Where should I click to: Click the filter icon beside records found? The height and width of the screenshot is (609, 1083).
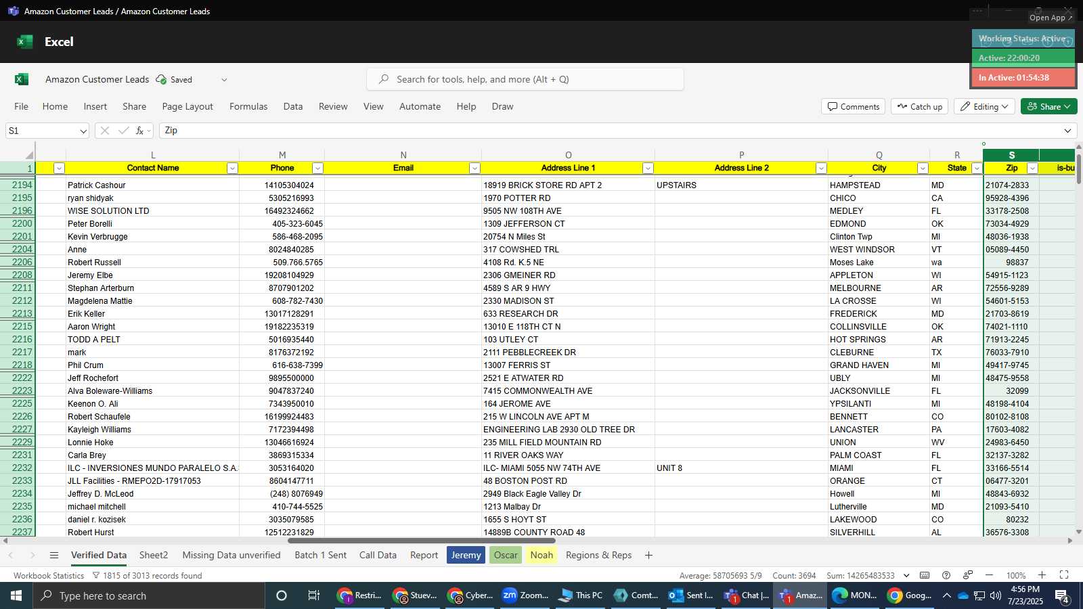(x=96, y=575)
